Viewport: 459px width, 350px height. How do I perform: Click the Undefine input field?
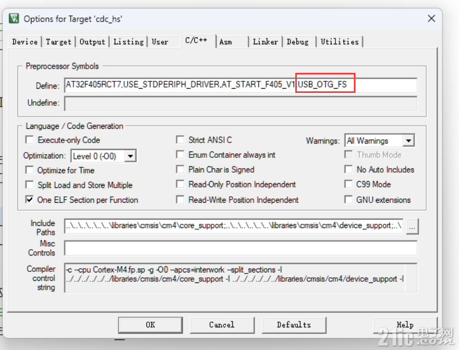click(241, 103)
